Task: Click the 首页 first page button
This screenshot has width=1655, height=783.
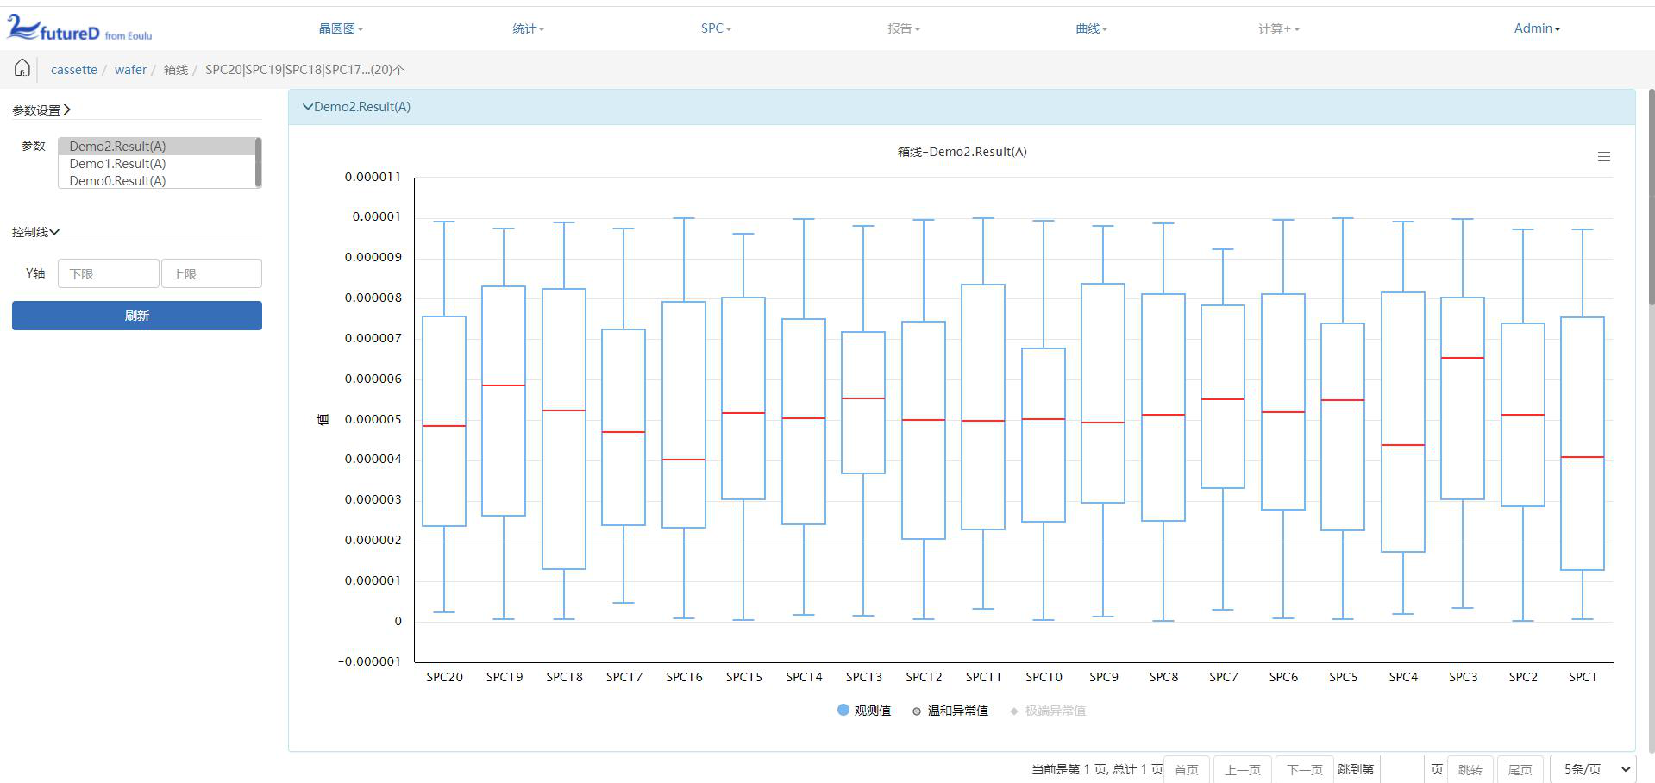Action: [1187, 769]
